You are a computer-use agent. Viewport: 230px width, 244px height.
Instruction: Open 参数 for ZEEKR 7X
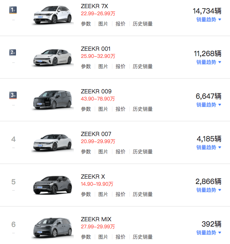86,24
